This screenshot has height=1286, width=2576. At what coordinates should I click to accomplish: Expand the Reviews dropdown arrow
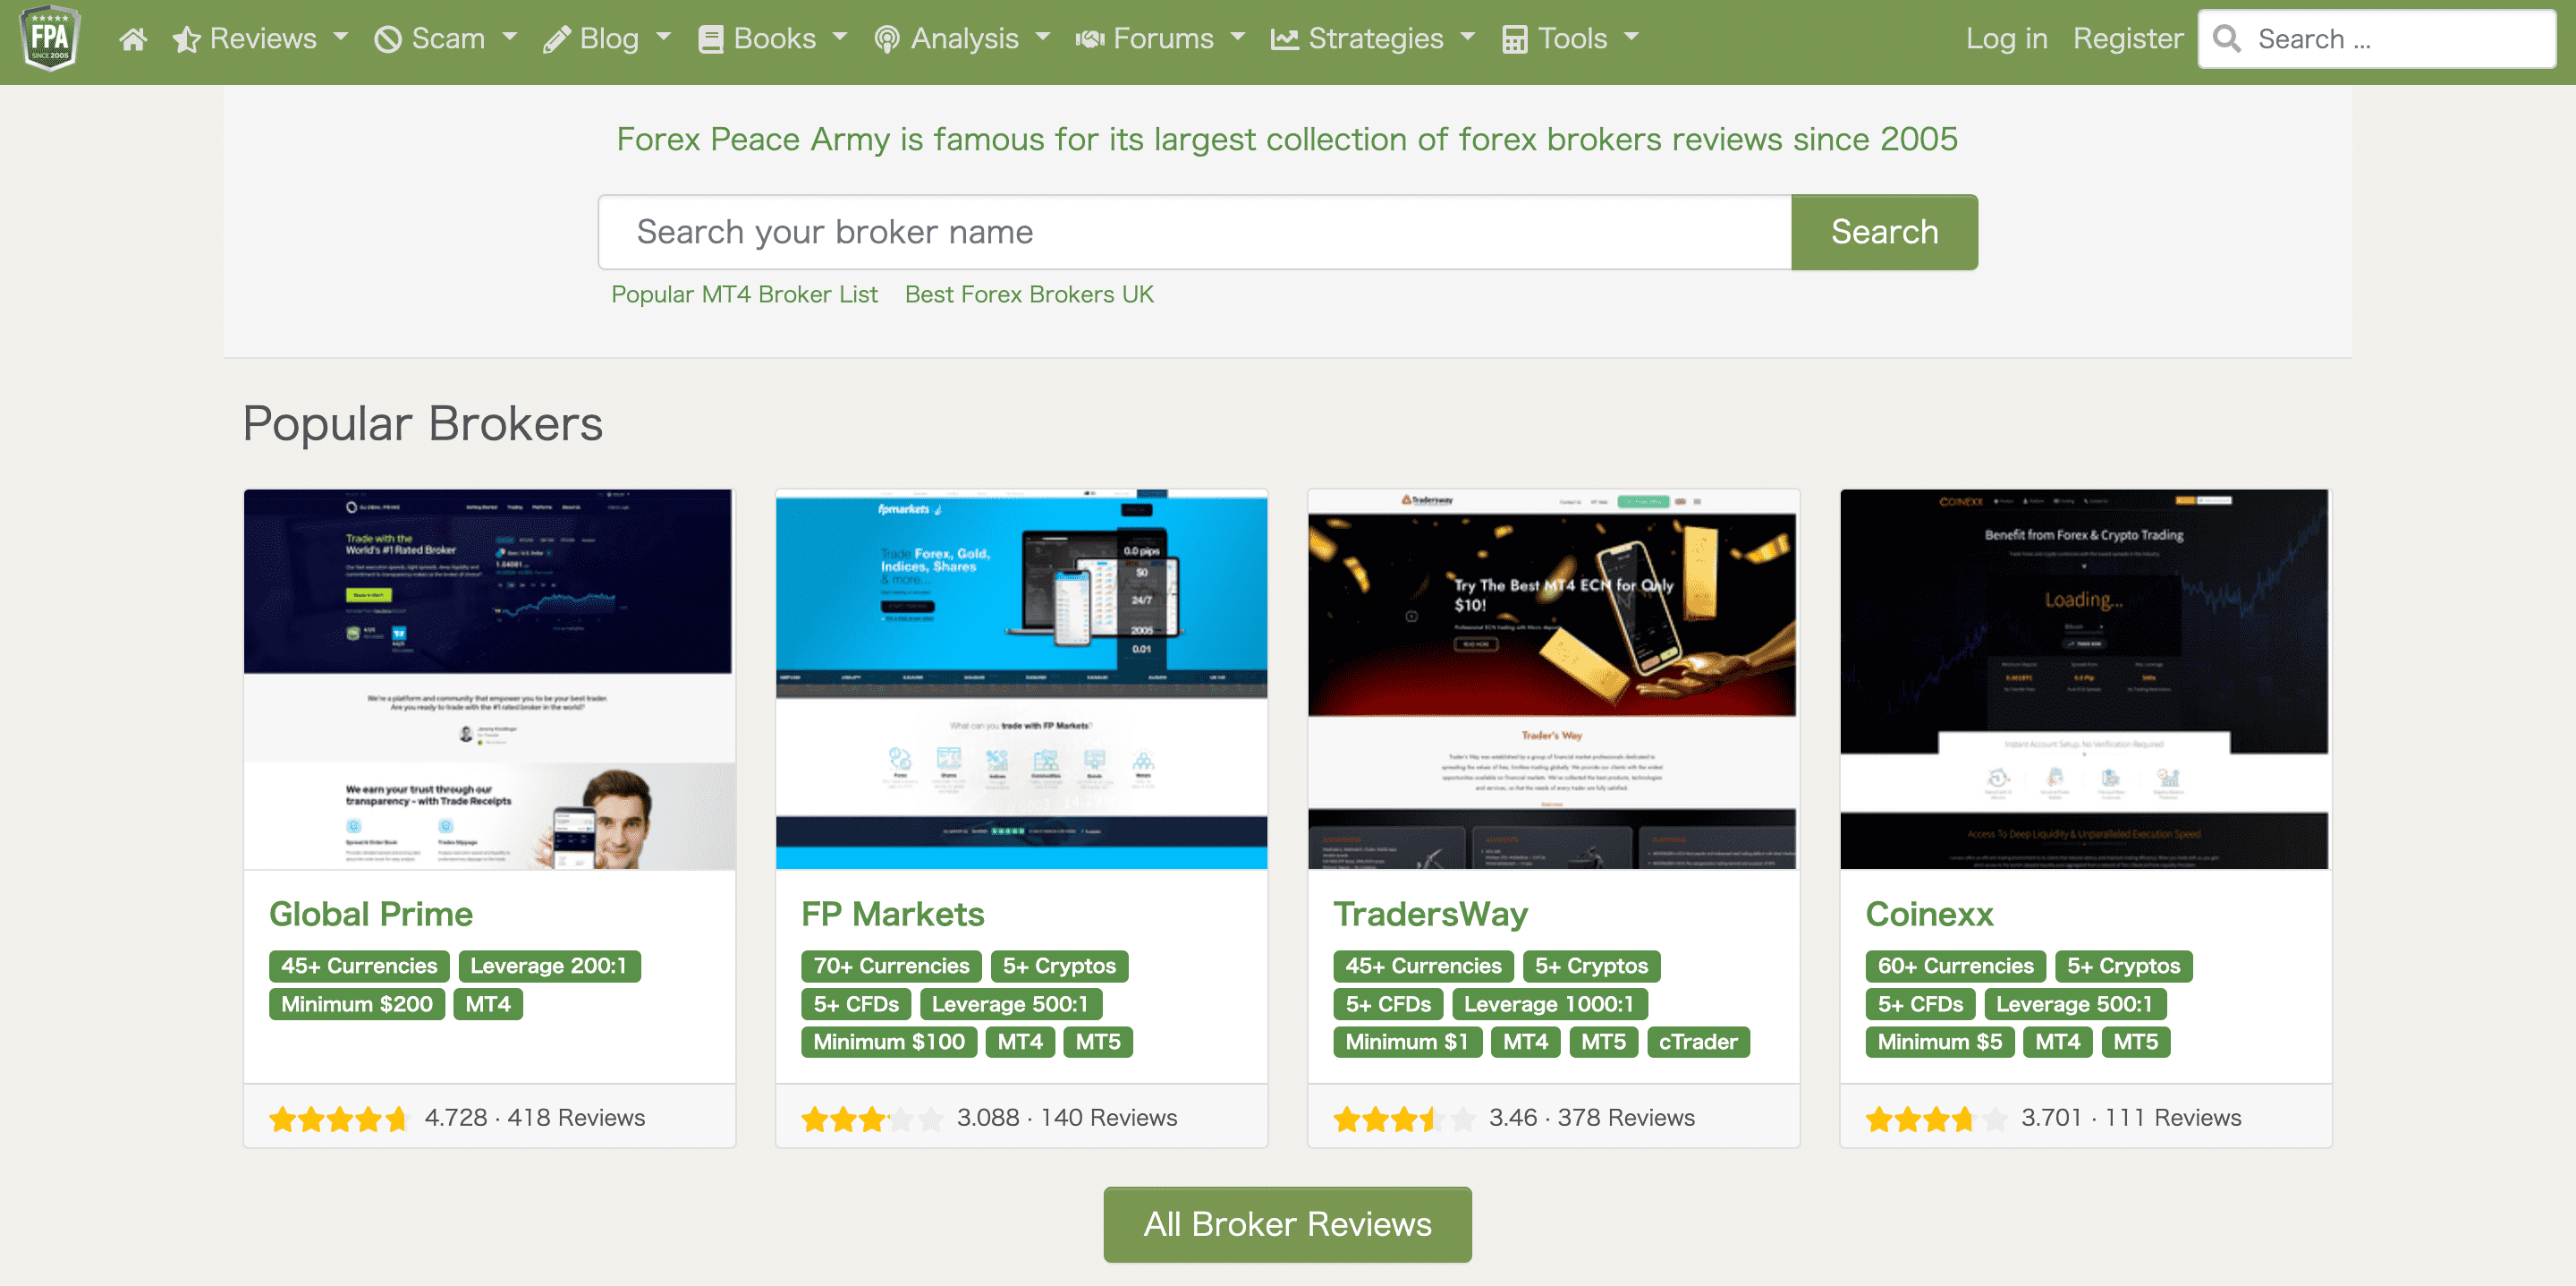tap(341, 38)
